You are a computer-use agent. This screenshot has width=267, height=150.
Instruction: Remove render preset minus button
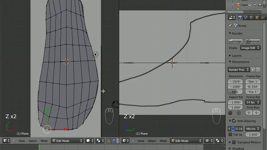[258, 70]
